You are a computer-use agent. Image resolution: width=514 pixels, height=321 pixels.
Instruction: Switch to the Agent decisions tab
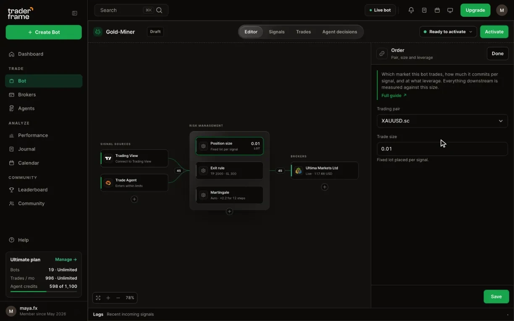340,32
